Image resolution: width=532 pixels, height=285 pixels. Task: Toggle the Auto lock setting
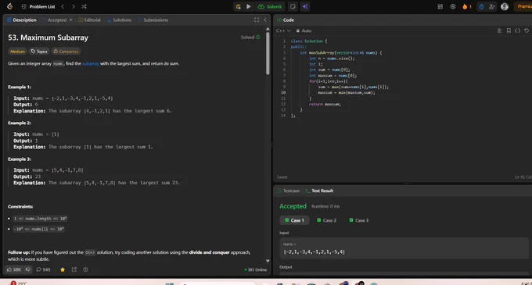[304, 30]
